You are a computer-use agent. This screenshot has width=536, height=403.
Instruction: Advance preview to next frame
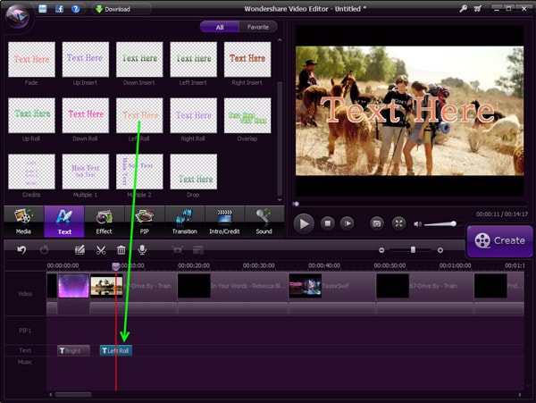tap(348, 223)
